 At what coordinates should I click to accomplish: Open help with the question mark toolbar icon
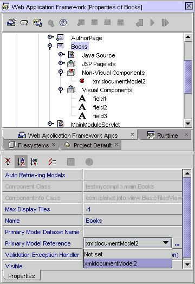[x=63, y=23]
